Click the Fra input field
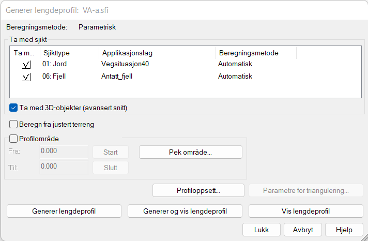Screen dimensions: 368x241 click(x=64, y=152)
